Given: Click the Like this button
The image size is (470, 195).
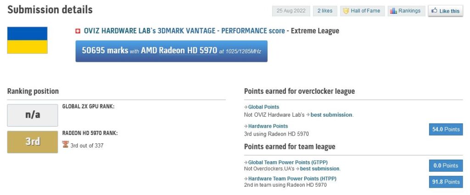Looking at the screenshot, I should [x=445, y=11].
